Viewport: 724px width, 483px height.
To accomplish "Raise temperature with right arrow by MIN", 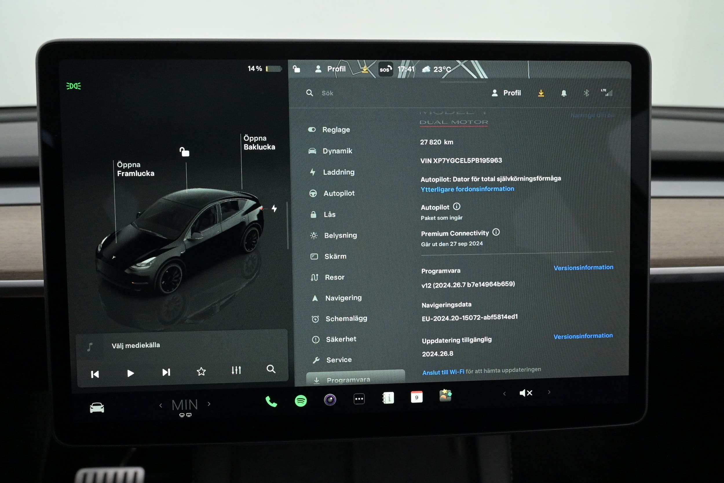I will pyautogui.click(x=209, y=404).
